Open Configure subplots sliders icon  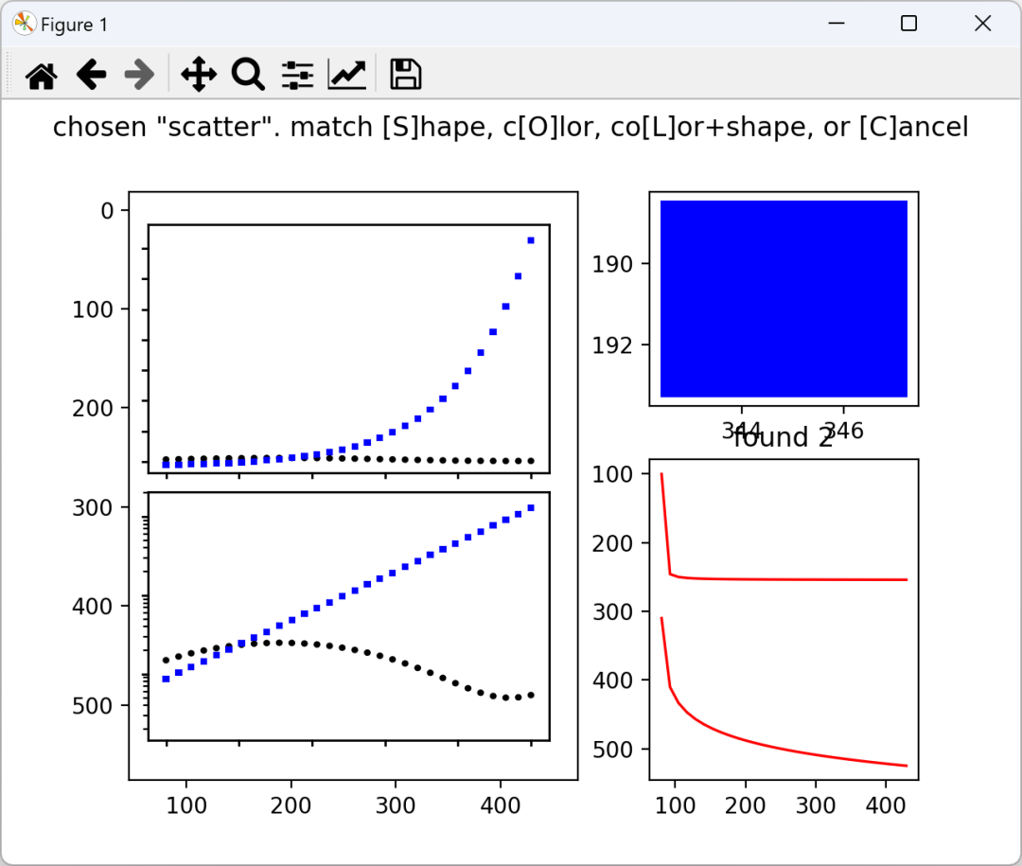[298, 75]
